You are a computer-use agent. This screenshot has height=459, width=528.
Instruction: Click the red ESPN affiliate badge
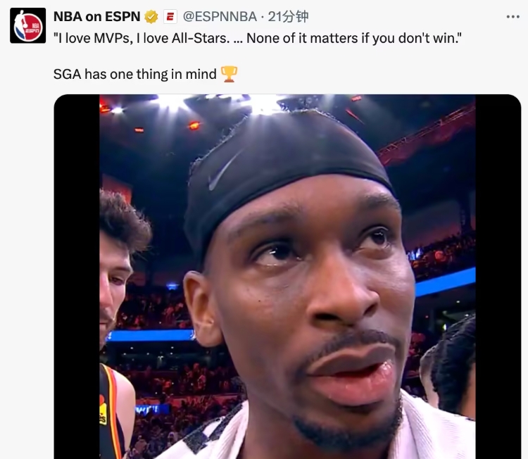pos(170,17)
